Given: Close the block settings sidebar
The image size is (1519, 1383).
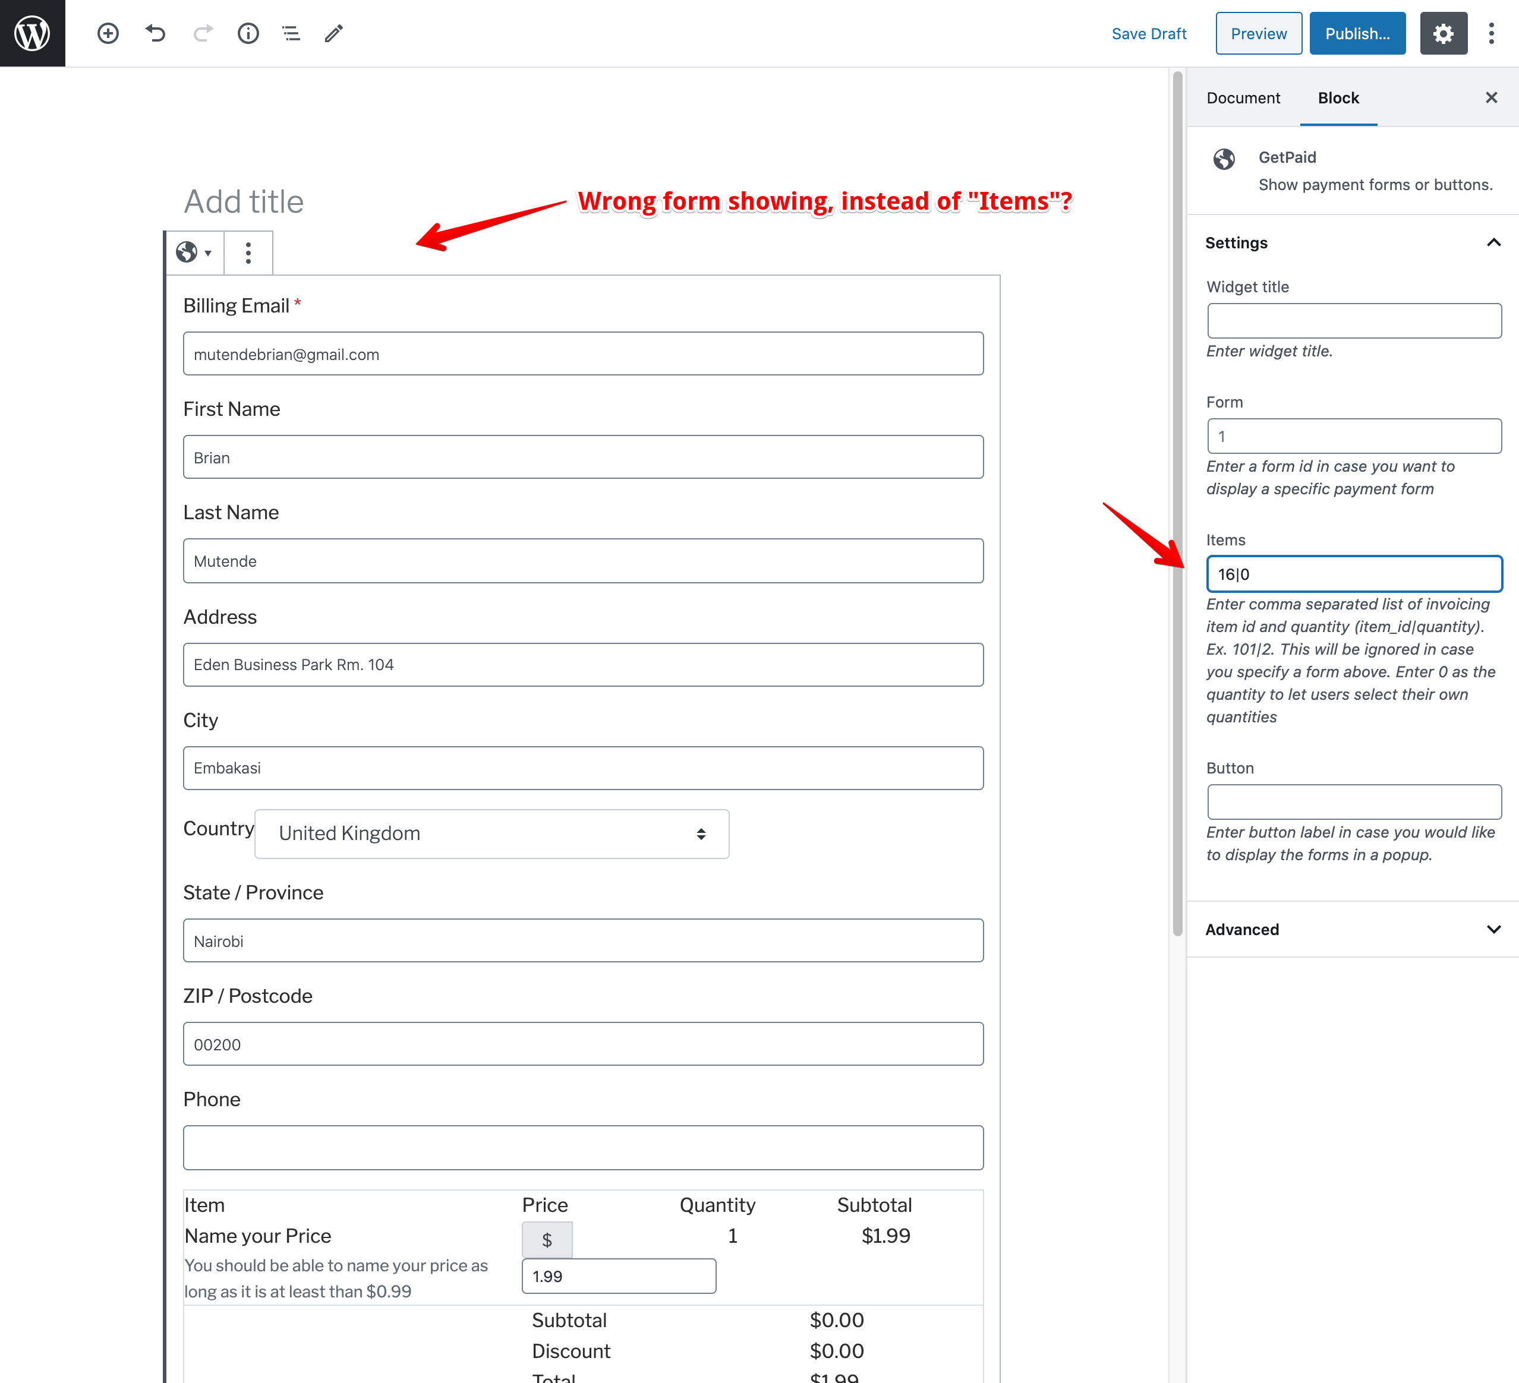Looking at the screenshot, I should 1491,97.
